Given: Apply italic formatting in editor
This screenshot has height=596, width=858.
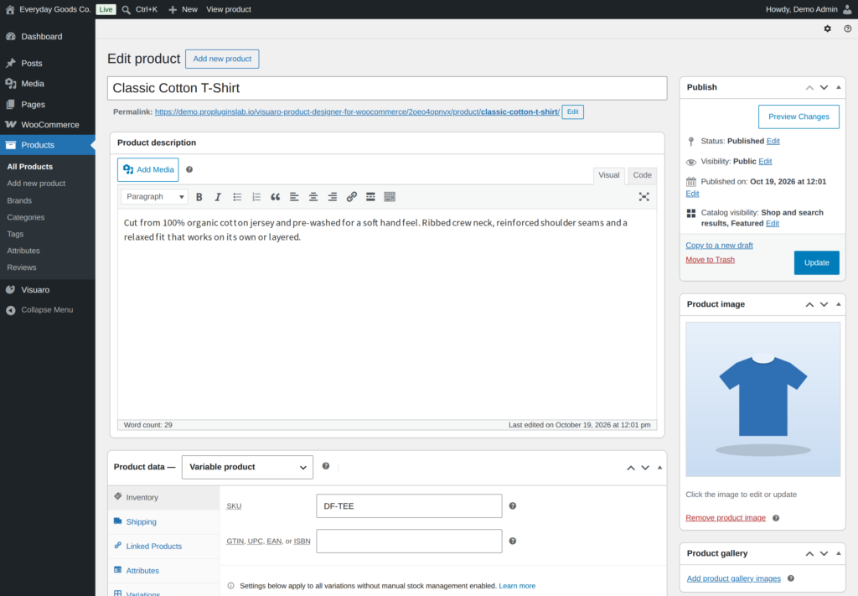Looking at the screenshot, I should 218,197.
